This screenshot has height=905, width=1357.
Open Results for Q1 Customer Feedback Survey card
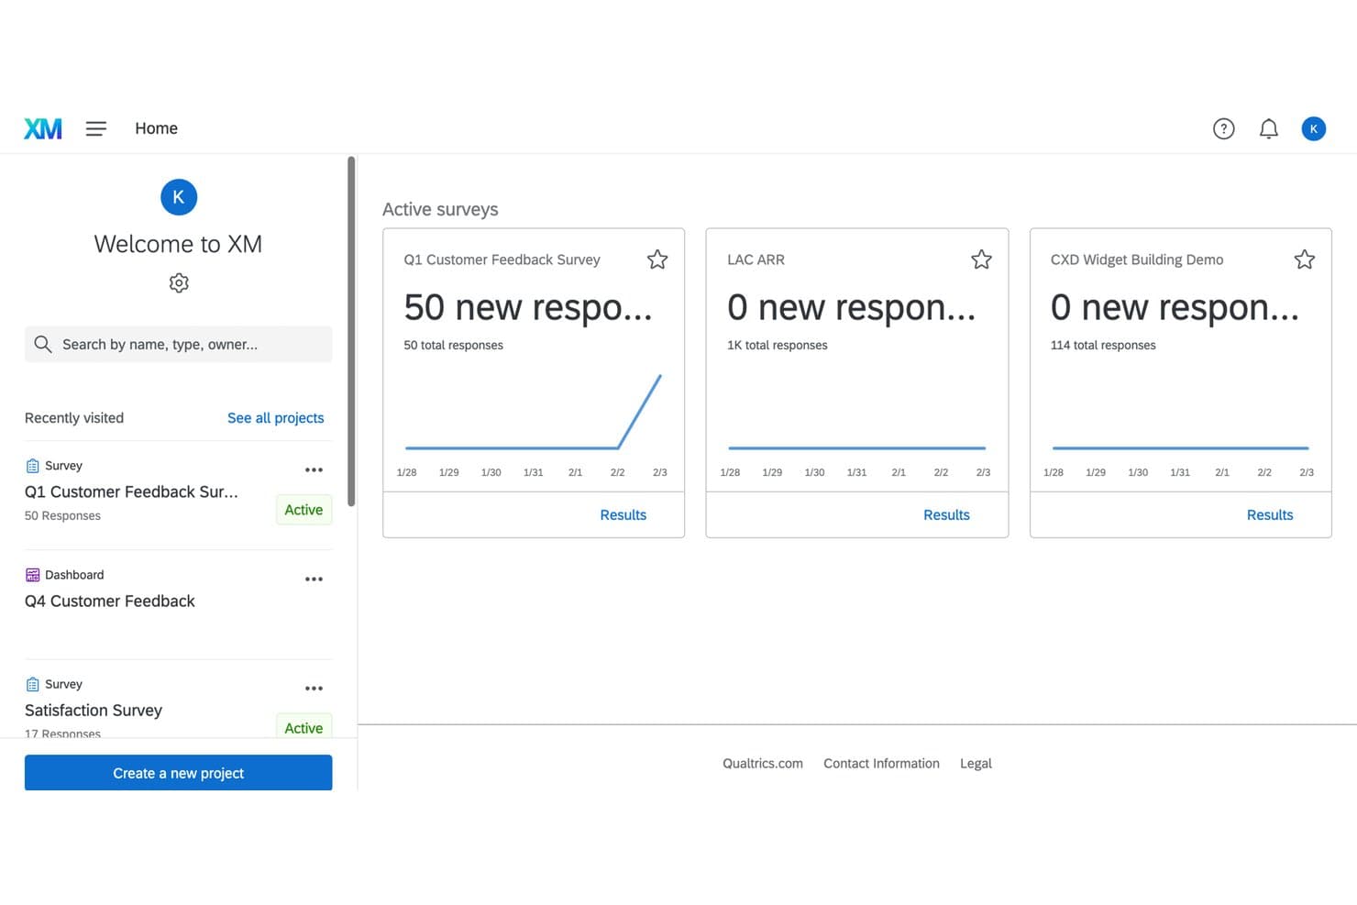623,515
